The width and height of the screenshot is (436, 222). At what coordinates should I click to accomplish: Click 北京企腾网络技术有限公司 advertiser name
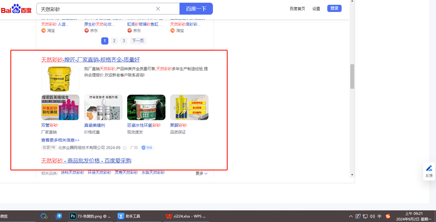point(82,148)
